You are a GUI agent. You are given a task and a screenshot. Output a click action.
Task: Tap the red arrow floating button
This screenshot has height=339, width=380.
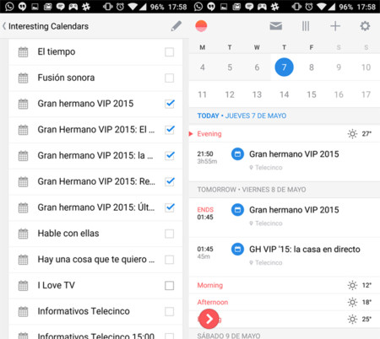[209, 319]
